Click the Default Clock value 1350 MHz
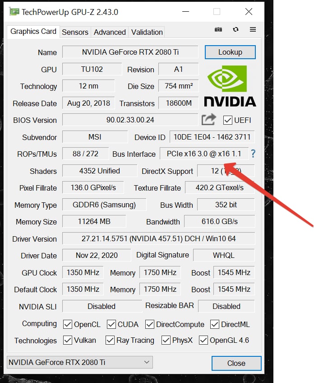 (x=83, y=289)
